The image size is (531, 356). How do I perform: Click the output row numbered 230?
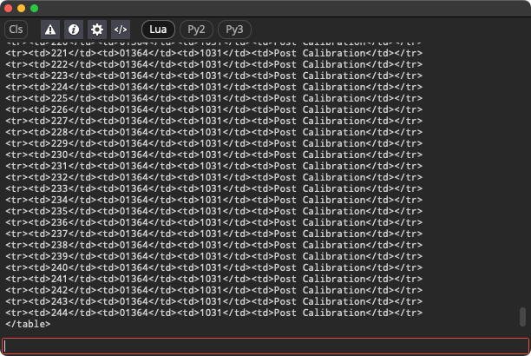click(x=214, y=155)
